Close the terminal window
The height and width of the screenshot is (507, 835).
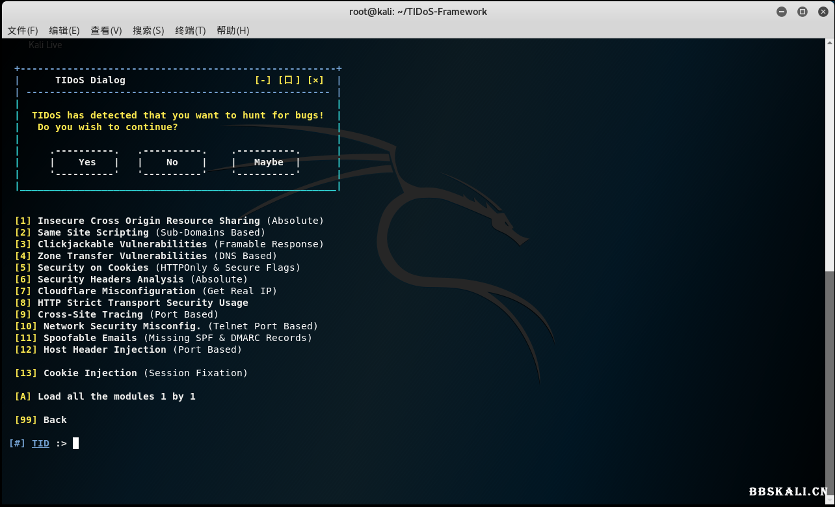[821, 12]
